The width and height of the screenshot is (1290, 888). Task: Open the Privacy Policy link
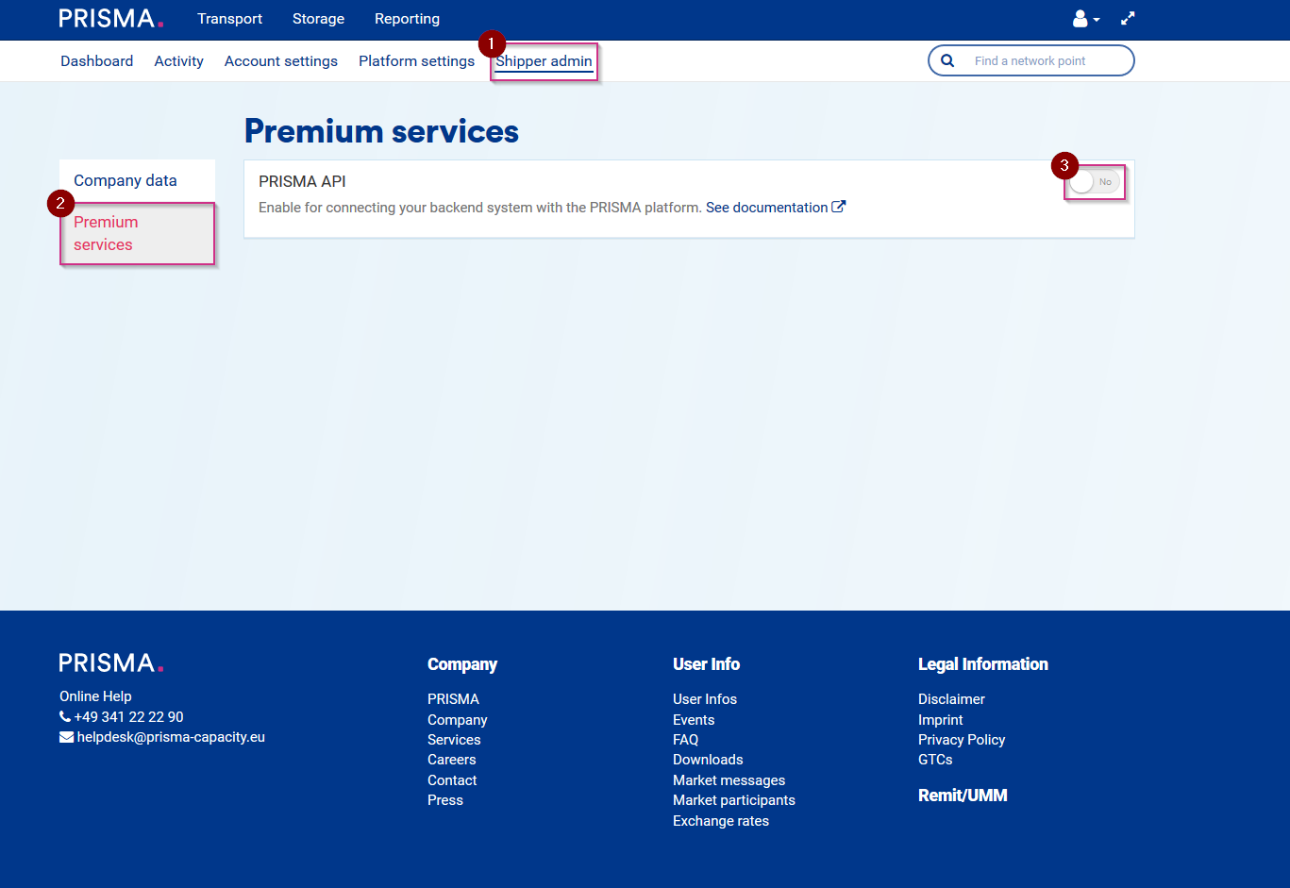[962, 739]
